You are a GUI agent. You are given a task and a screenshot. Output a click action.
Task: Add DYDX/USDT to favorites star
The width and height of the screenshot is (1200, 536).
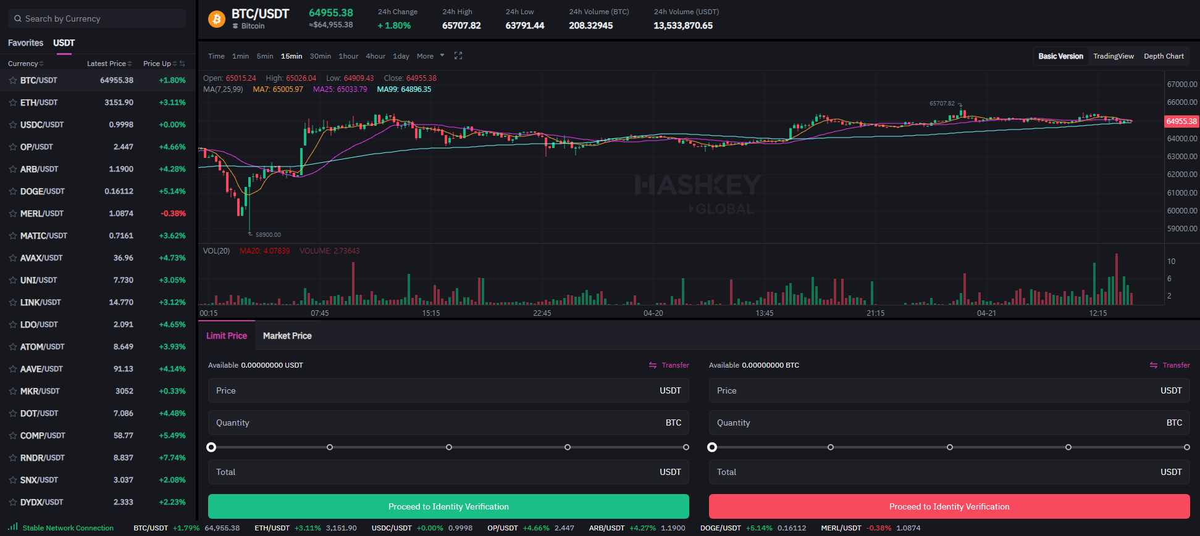coord(13,502)
